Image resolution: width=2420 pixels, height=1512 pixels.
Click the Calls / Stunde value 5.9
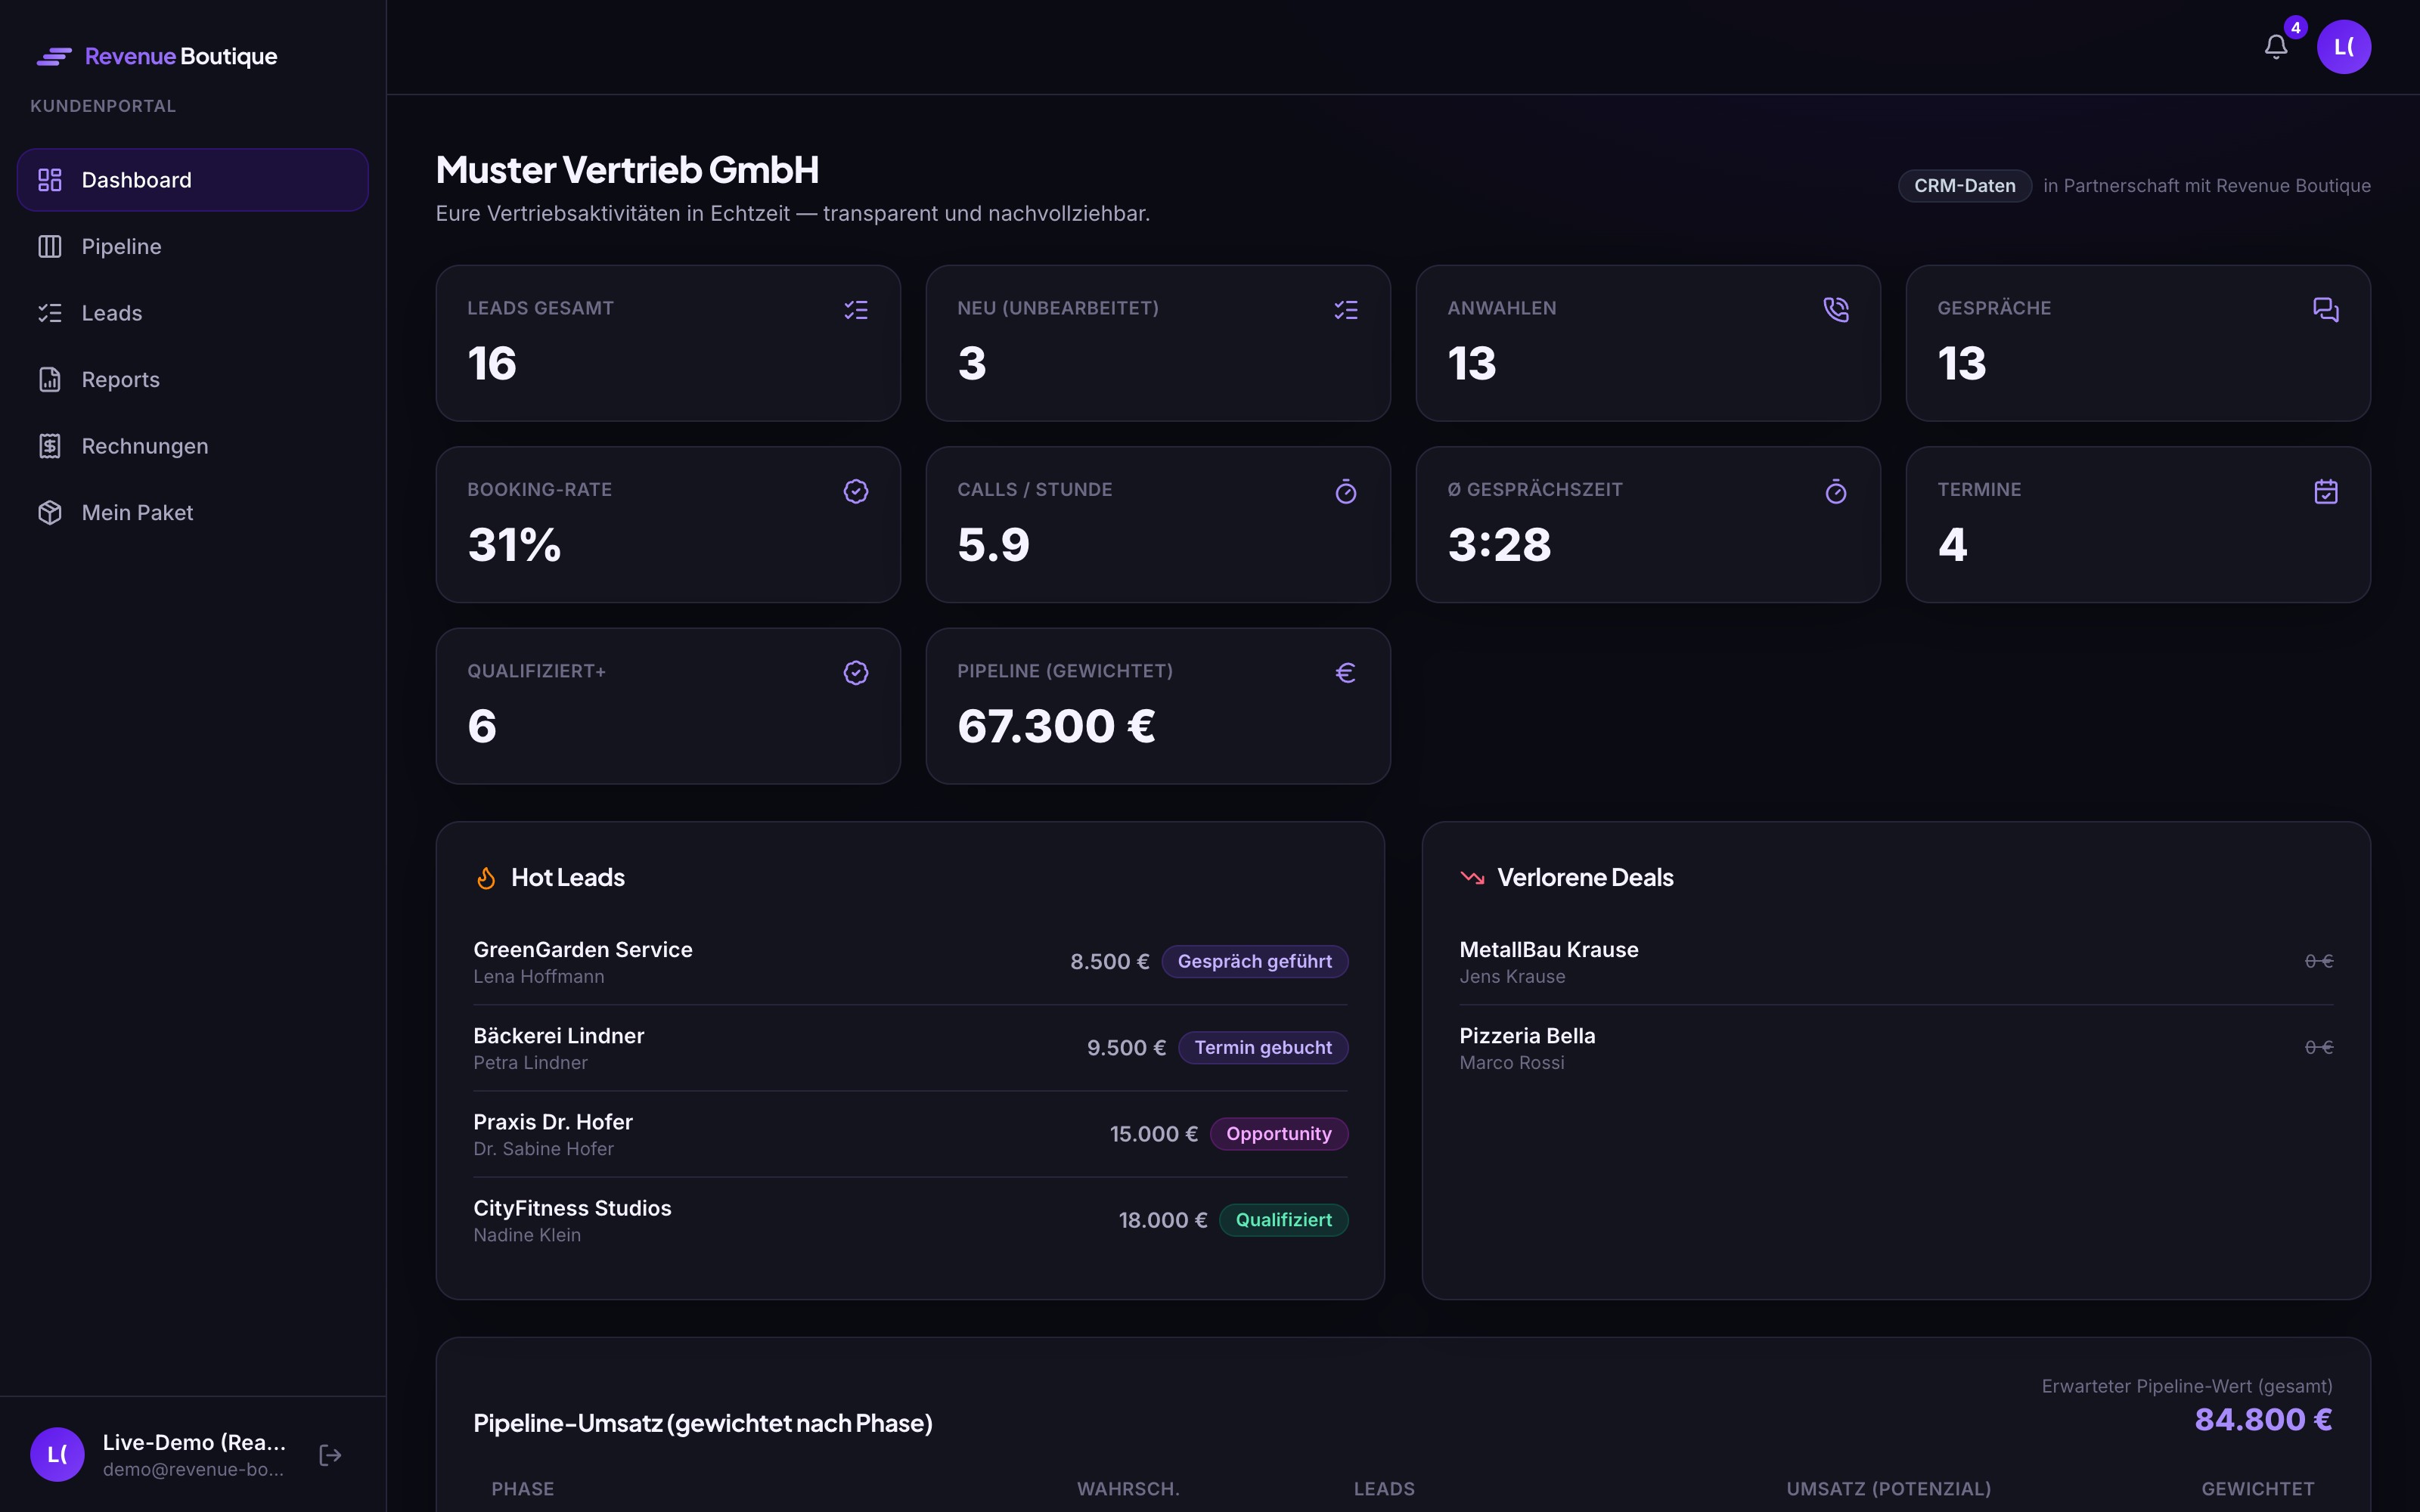993,545
